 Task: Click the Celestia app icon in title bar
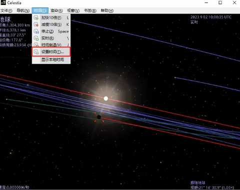point(3,2)
